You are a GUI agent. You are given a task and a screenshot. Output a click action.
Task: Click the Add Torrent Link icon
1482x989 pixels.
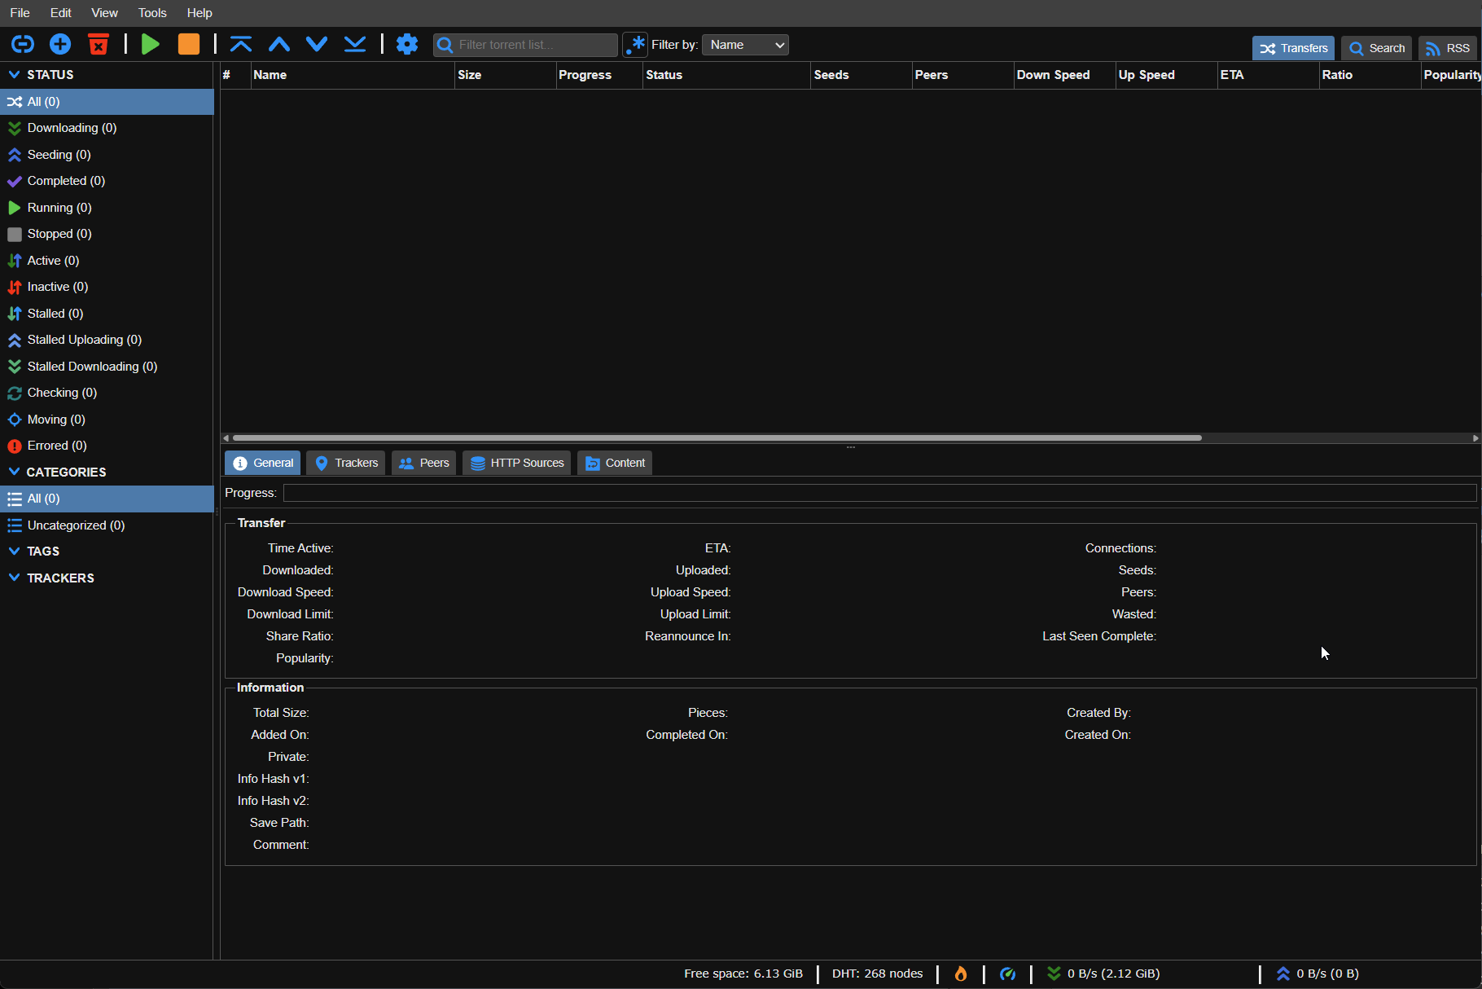tap(23, 44)
